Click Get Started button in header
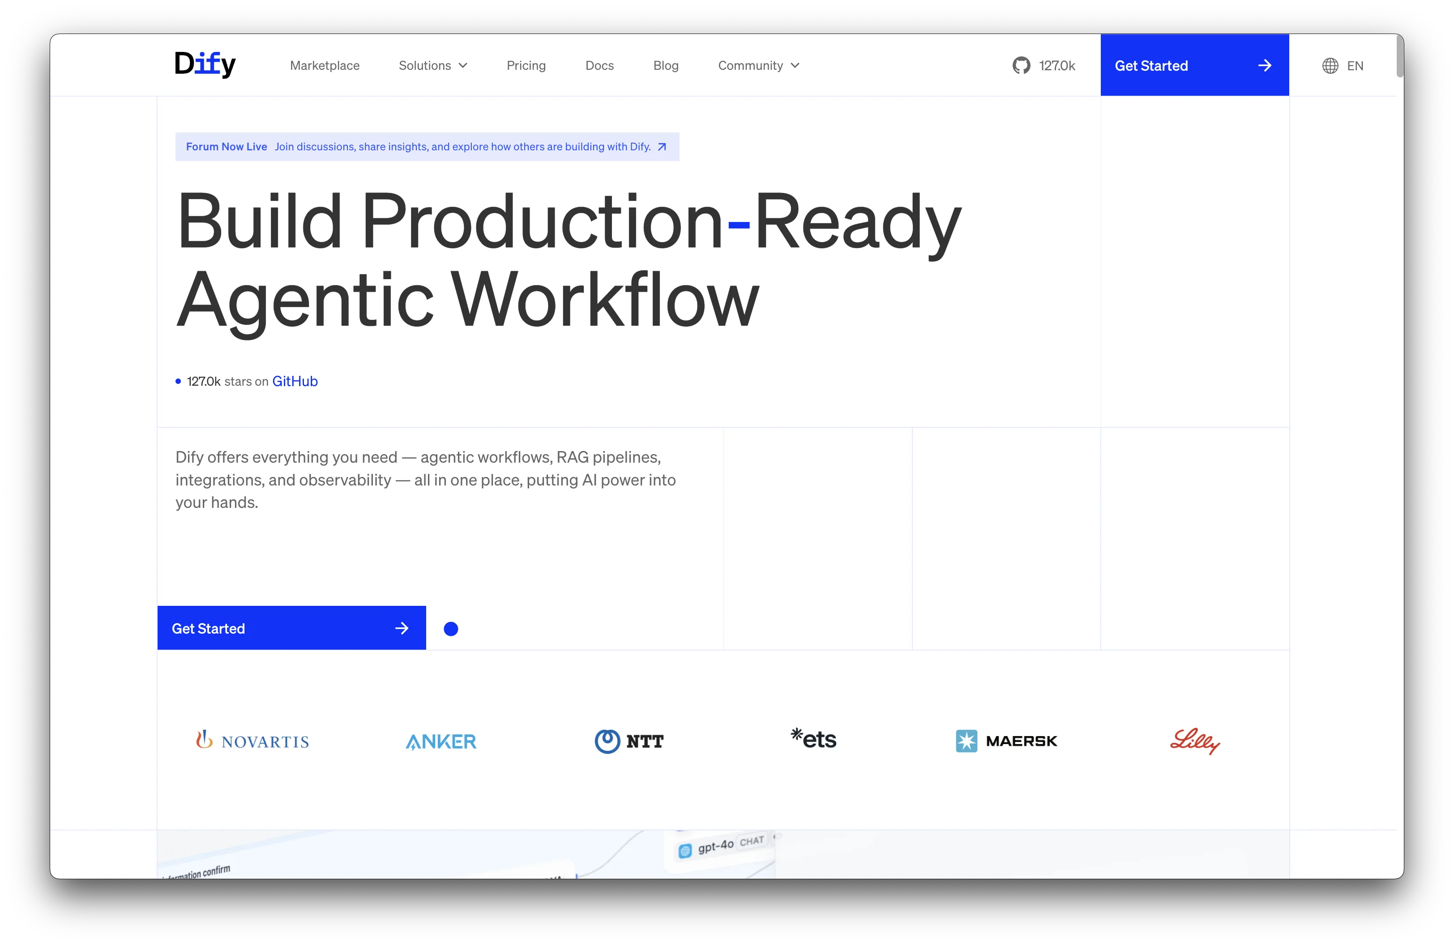This screenshot has width=1454, height=945. pyautogui.click(x=1194, y=65)
